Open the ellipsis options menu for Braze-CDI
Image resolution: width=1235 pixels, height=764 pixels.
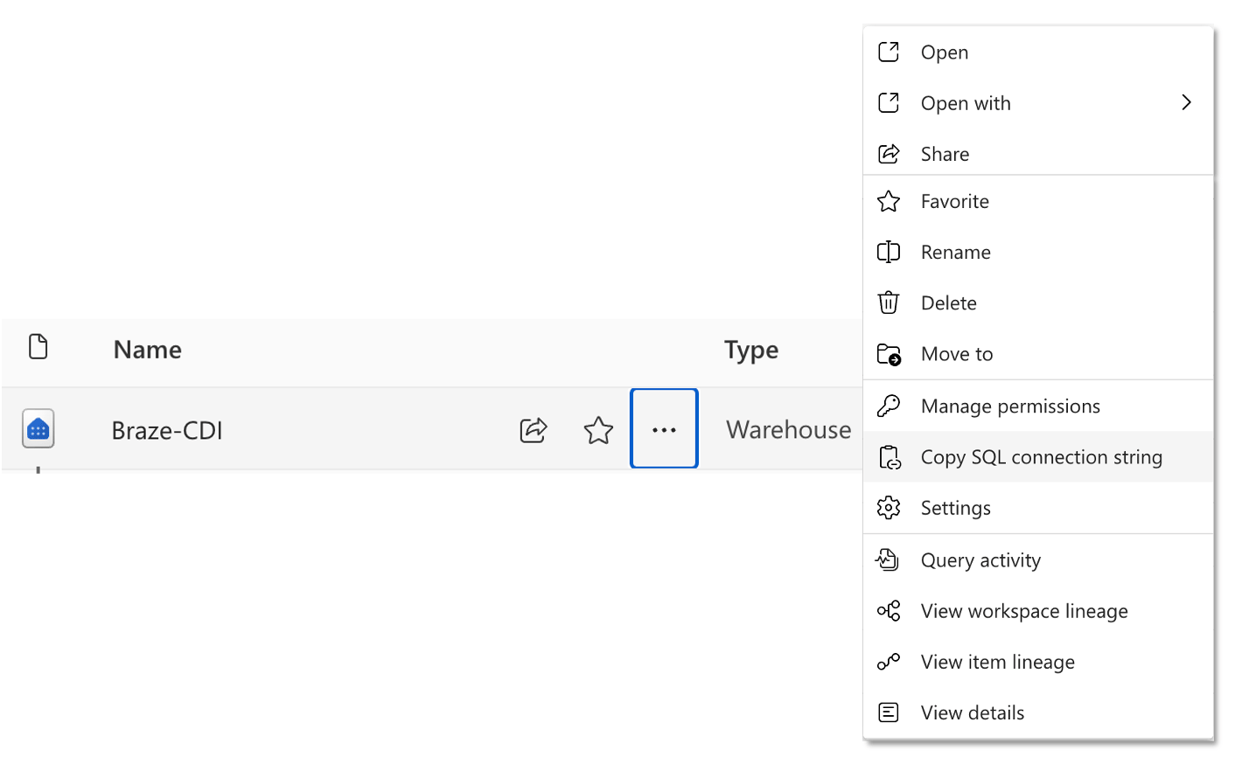pyautogui.click(x=664, y=428)
